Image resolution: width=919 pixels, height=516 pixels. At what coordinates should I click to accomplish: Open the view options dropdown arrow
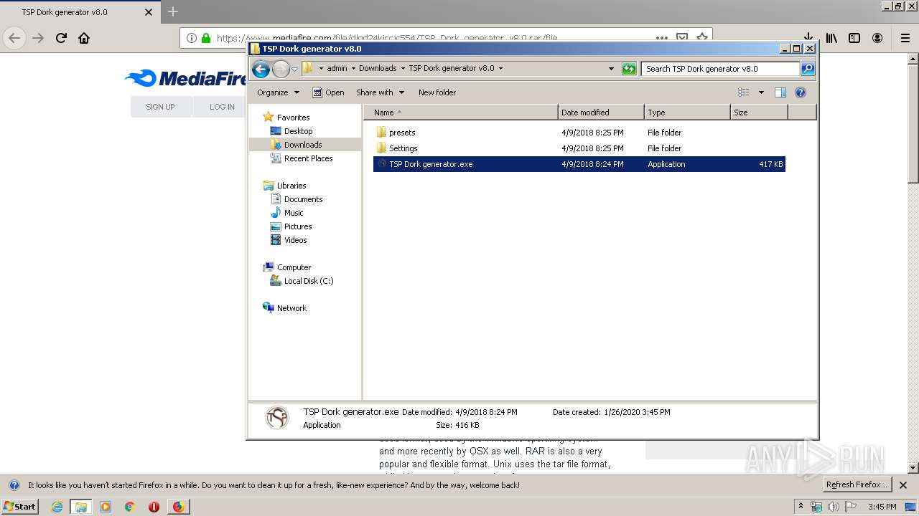point(761,92)
